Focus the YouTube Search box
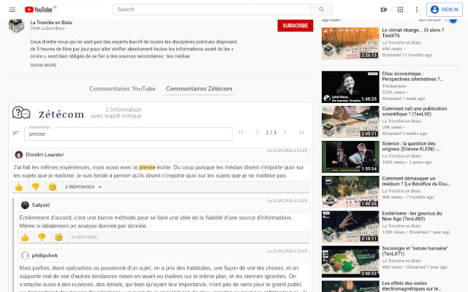 211,9
